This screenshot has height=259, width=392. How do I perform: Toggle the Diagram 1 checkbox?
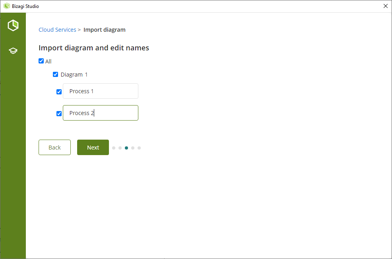click(x=56, y=74)
